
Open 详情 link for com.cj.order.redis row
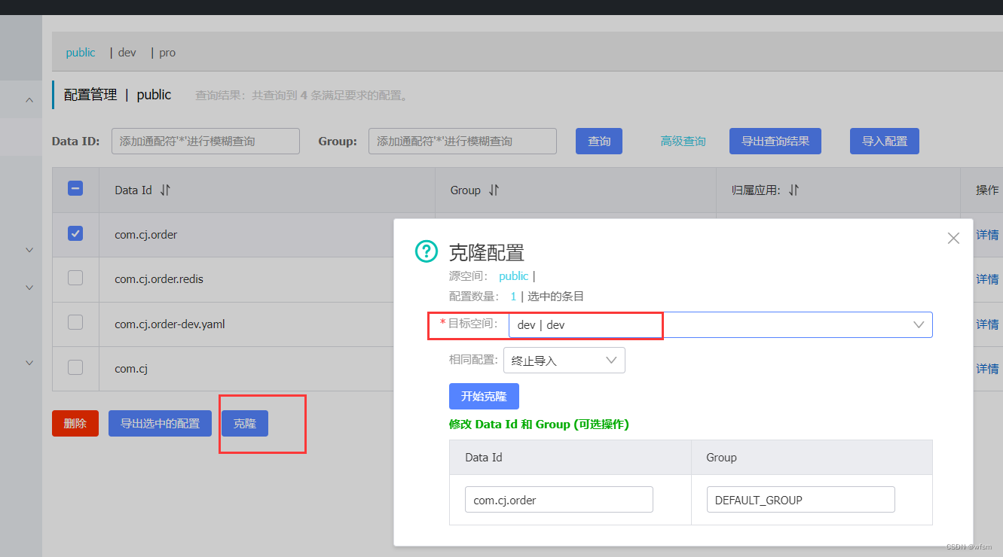pyautogui.click(x=987, y=279)
